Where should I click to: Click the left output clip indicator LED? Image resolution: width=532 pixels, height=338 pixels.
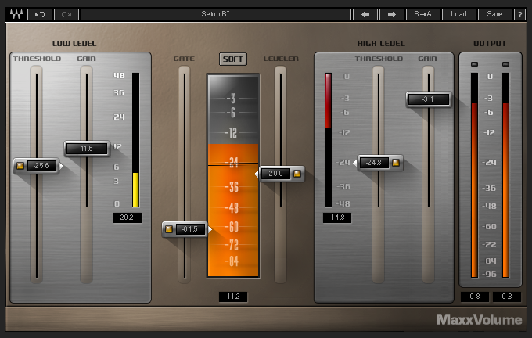click(x=474, y=63)
